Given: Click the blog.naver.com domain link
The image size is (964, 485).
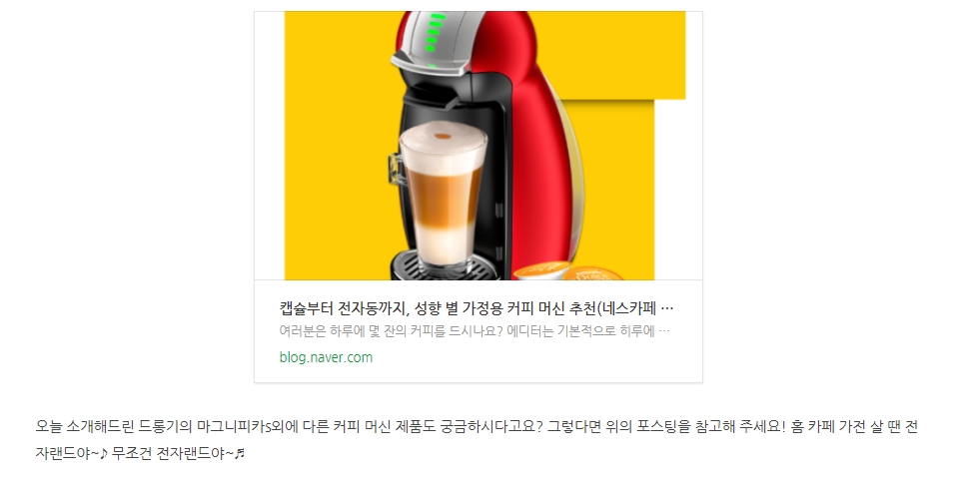Looking at the screenshot, I should tap(326, 357).
